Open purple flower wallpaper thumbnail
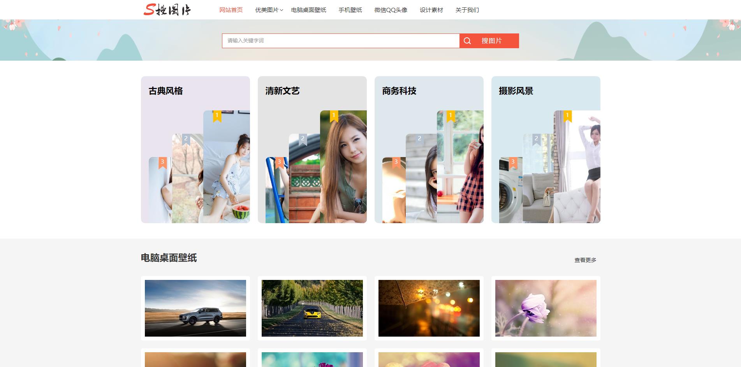Screen dimensions: 741x367 546,308
